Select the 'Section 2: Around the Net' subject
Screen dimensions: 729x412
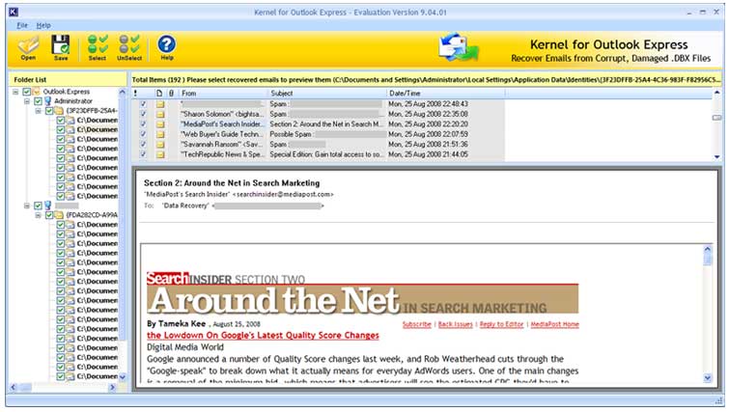tap(327, 124)
